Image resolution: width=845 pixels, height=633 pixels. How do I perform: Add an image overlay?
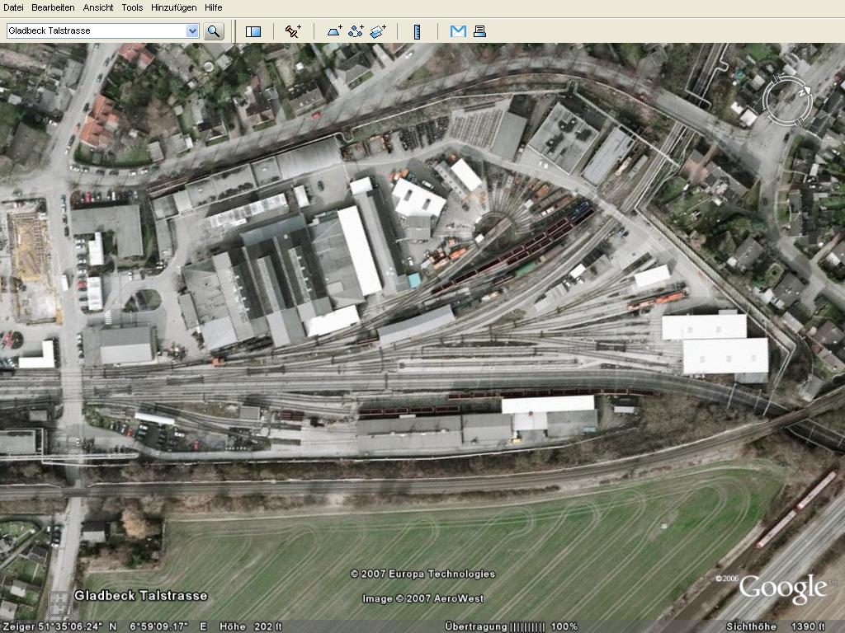pos(378,31)
